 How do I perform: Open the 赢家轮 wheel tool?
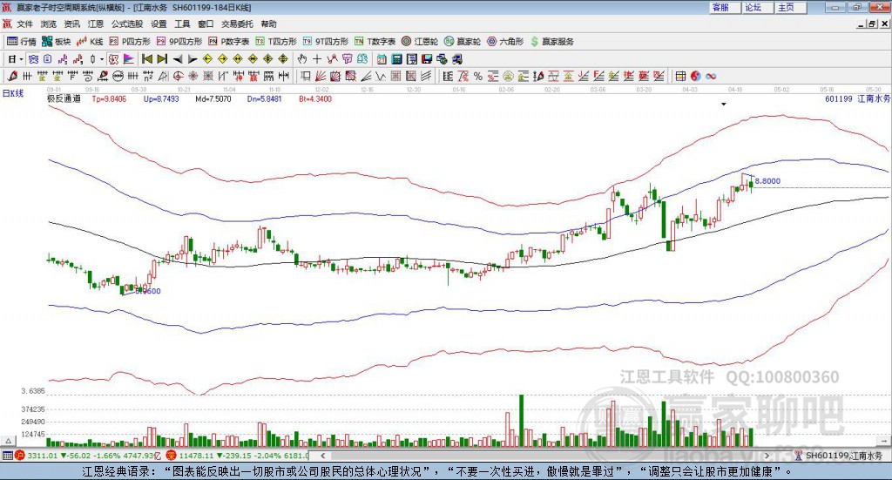click(x=463, y=42)
